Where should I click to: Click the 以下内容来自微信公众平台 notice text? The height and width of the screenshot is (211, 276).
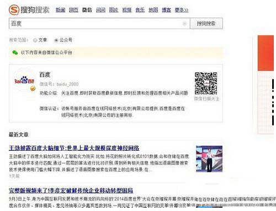click(46, 52)
